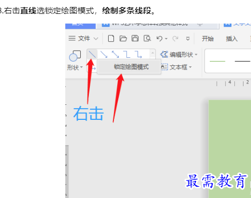This screenshot has width=251, height=198.
Task: Click the shape gallery scroll-up arrow
Action: click(x=153, y=53)
